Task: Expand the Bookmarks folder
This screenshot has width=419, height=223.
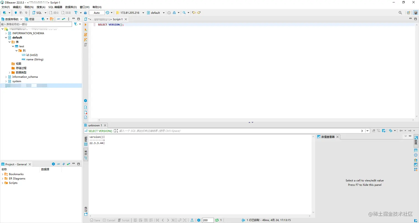Action: [x=2, y=174]
